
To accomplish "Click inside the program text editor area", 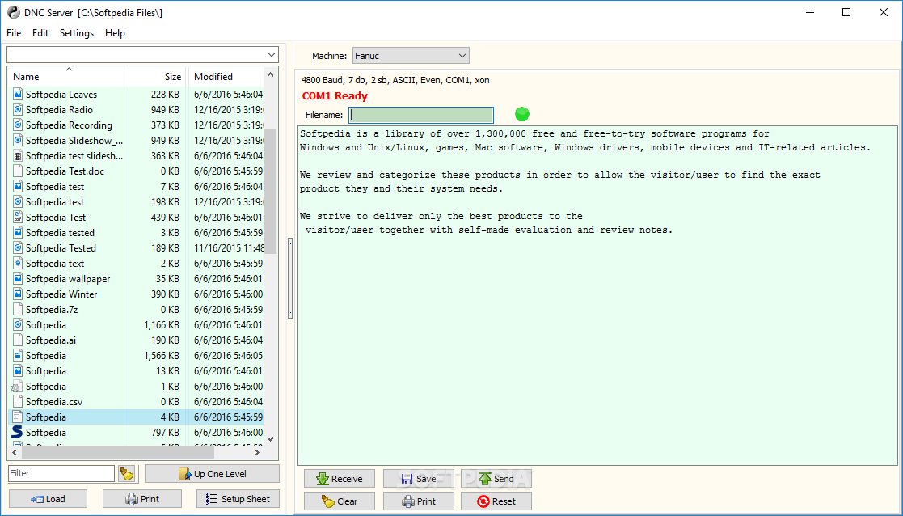I will [597, 295].
